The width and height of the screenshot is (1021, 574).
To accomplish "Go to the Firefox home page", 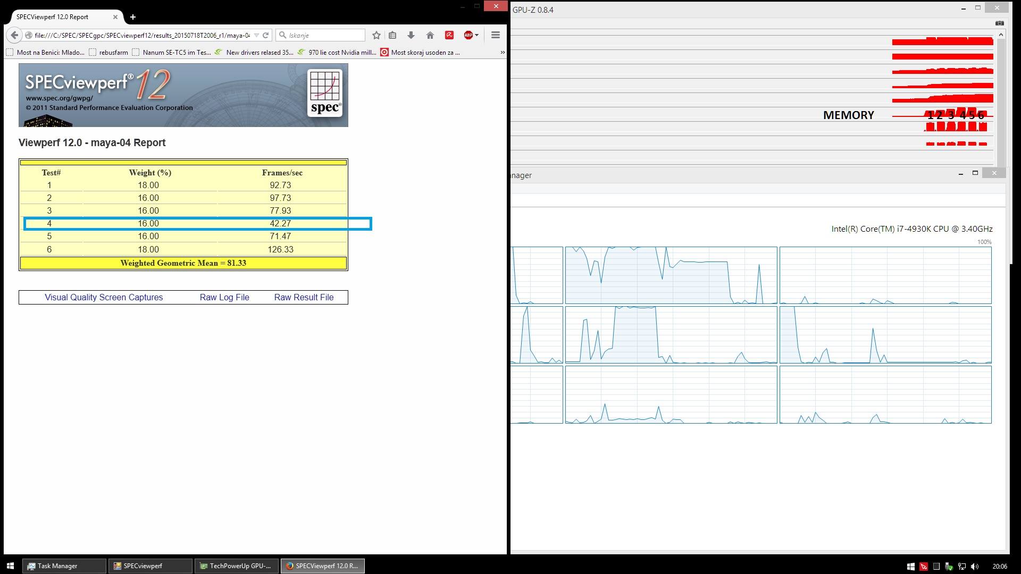I will 430,35.
